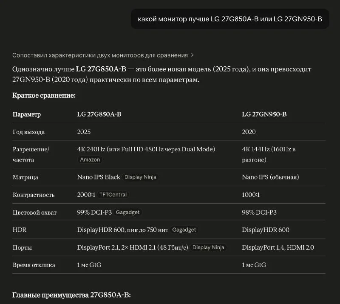Click '1 мс GtG' in the 27G850A-B column
The image size is (340, 304).
[x=89, y=265]
